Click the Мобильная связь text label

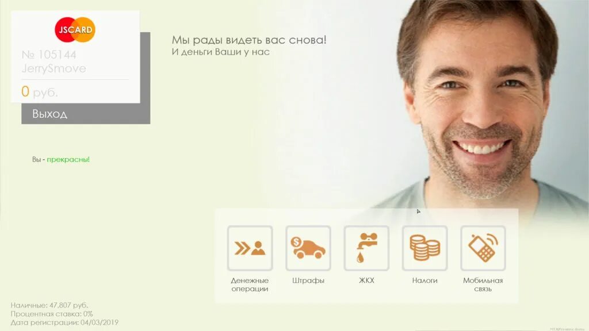pos(483,284)
